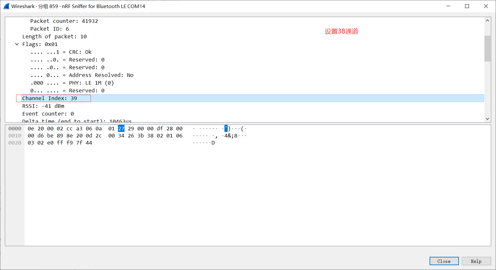Minimize the Wireshark packet window
496x270 pixels.
(x=448, y=6)
